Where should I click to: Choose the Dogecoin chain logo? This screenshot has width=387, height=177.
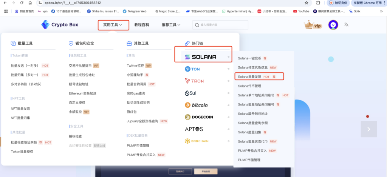(199, 117)
